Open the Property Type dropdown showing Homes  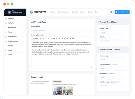coord(113,32)
